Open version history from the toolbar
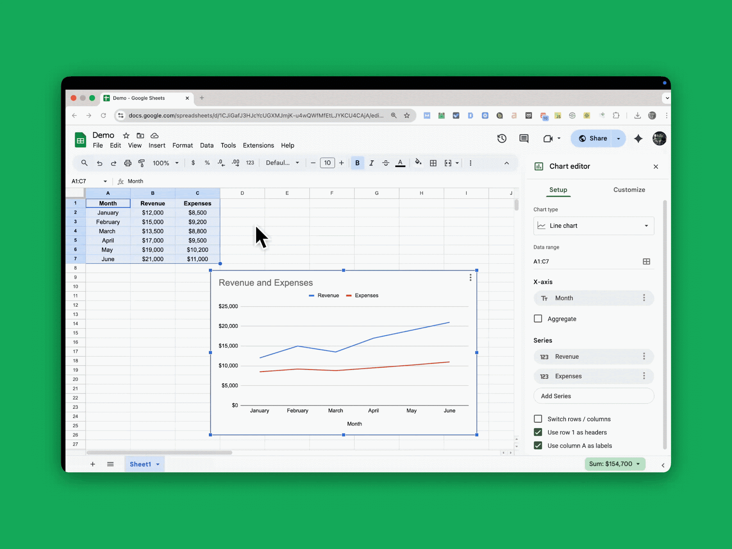The width and height of the screenshot is (732, 549). click(501, 139)
